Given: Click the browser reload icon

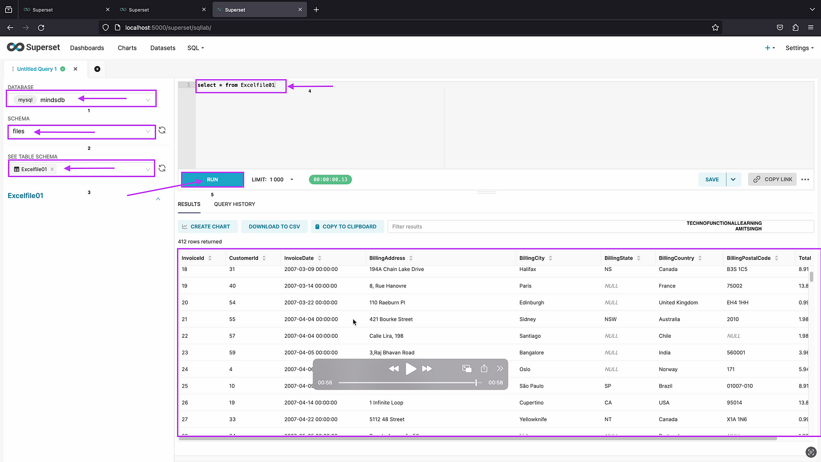Looking at the screenshot, I should (41, 28).
